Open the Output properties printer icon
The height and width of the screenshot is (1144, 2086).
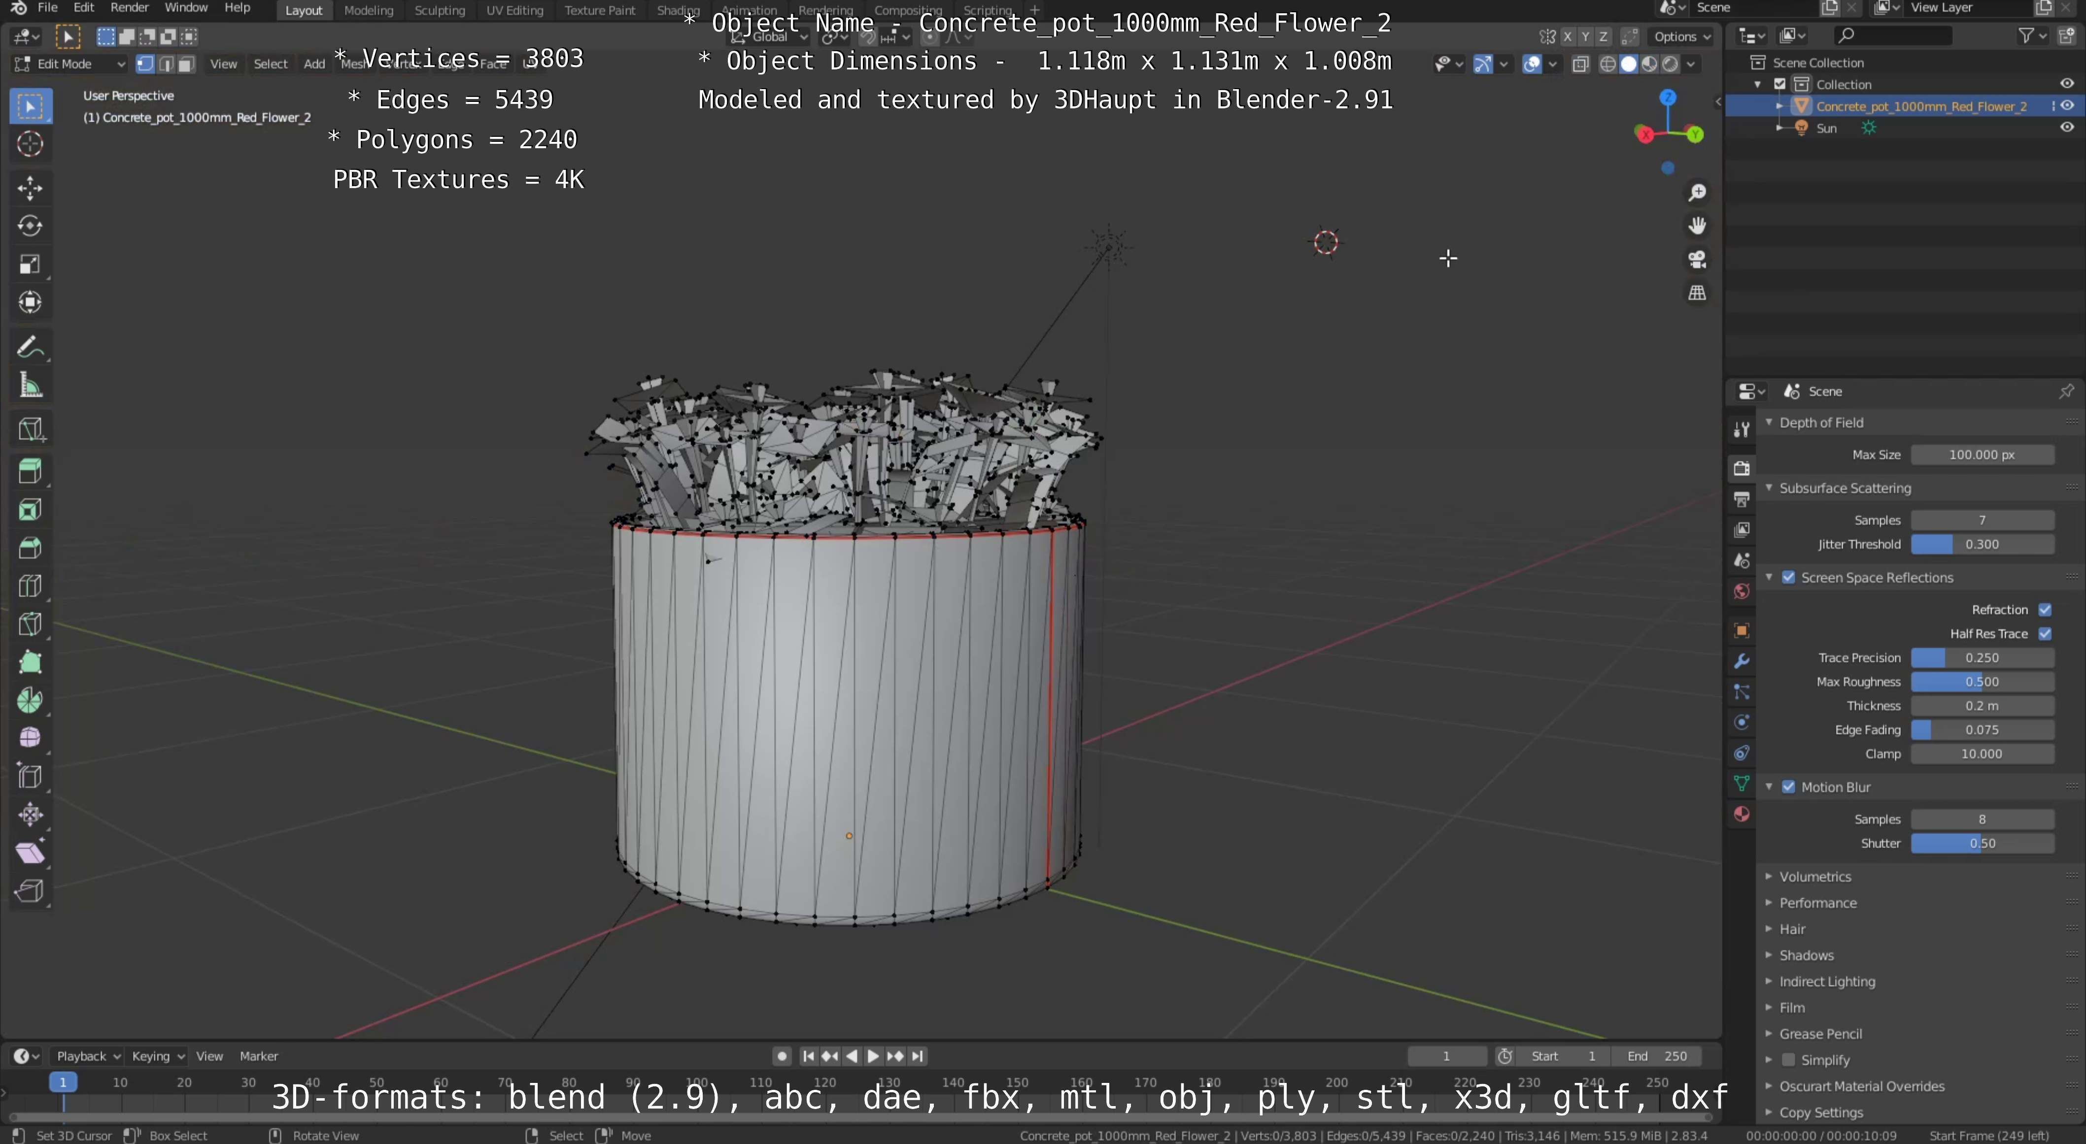click(x=1741, y=499)
